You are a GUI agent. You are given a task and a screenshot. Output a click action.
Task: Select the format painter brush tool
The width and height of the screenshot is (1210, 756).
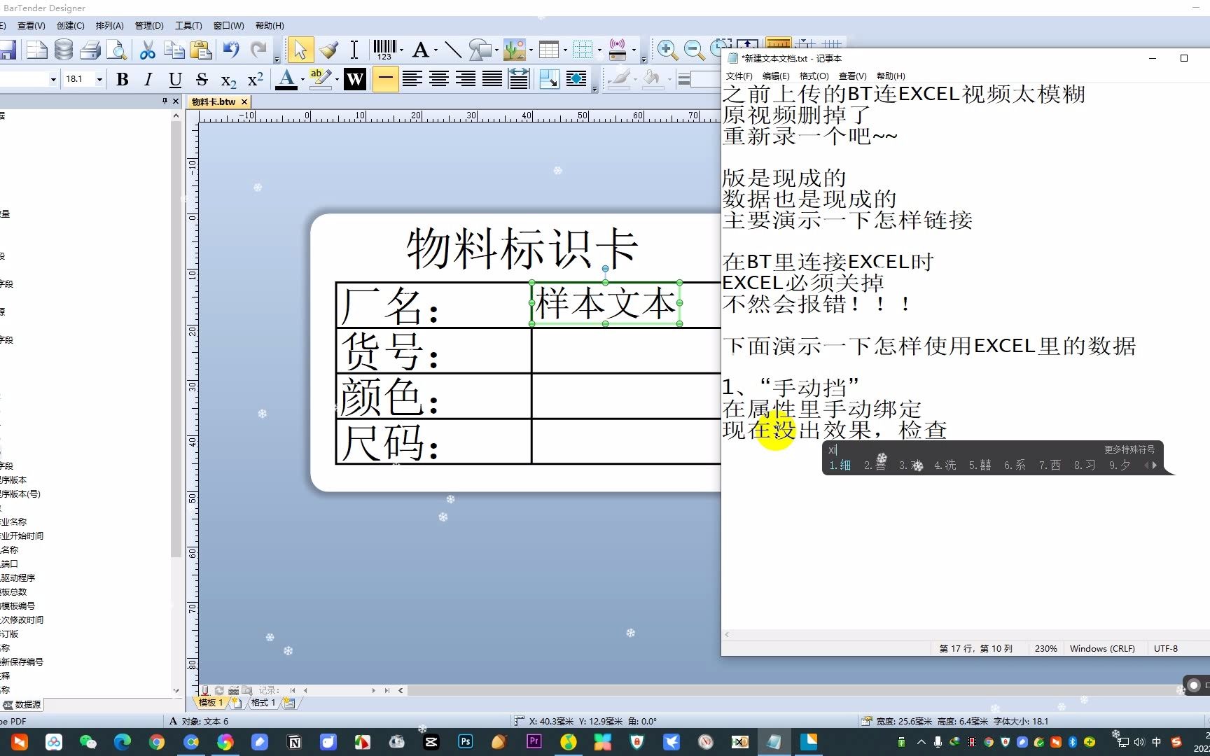pos(328,50)
